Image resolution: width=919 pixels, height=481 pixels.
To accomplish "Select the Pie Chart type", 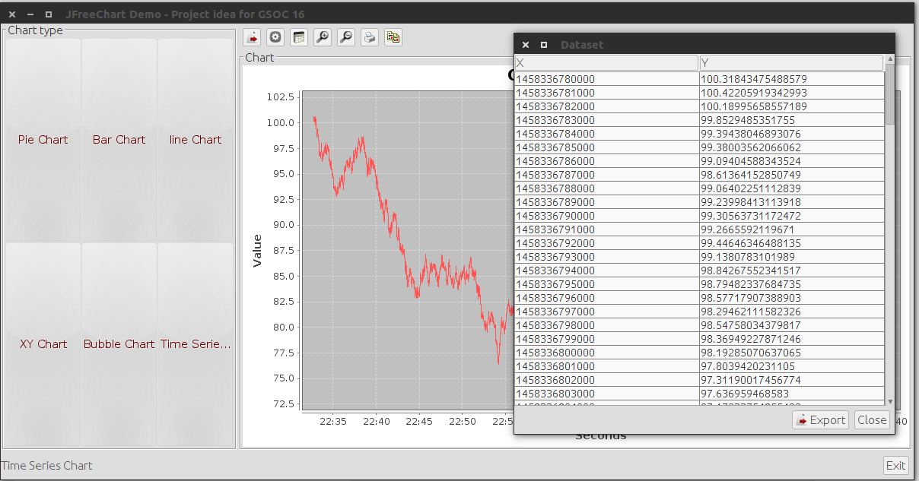I will coord(43,140).
